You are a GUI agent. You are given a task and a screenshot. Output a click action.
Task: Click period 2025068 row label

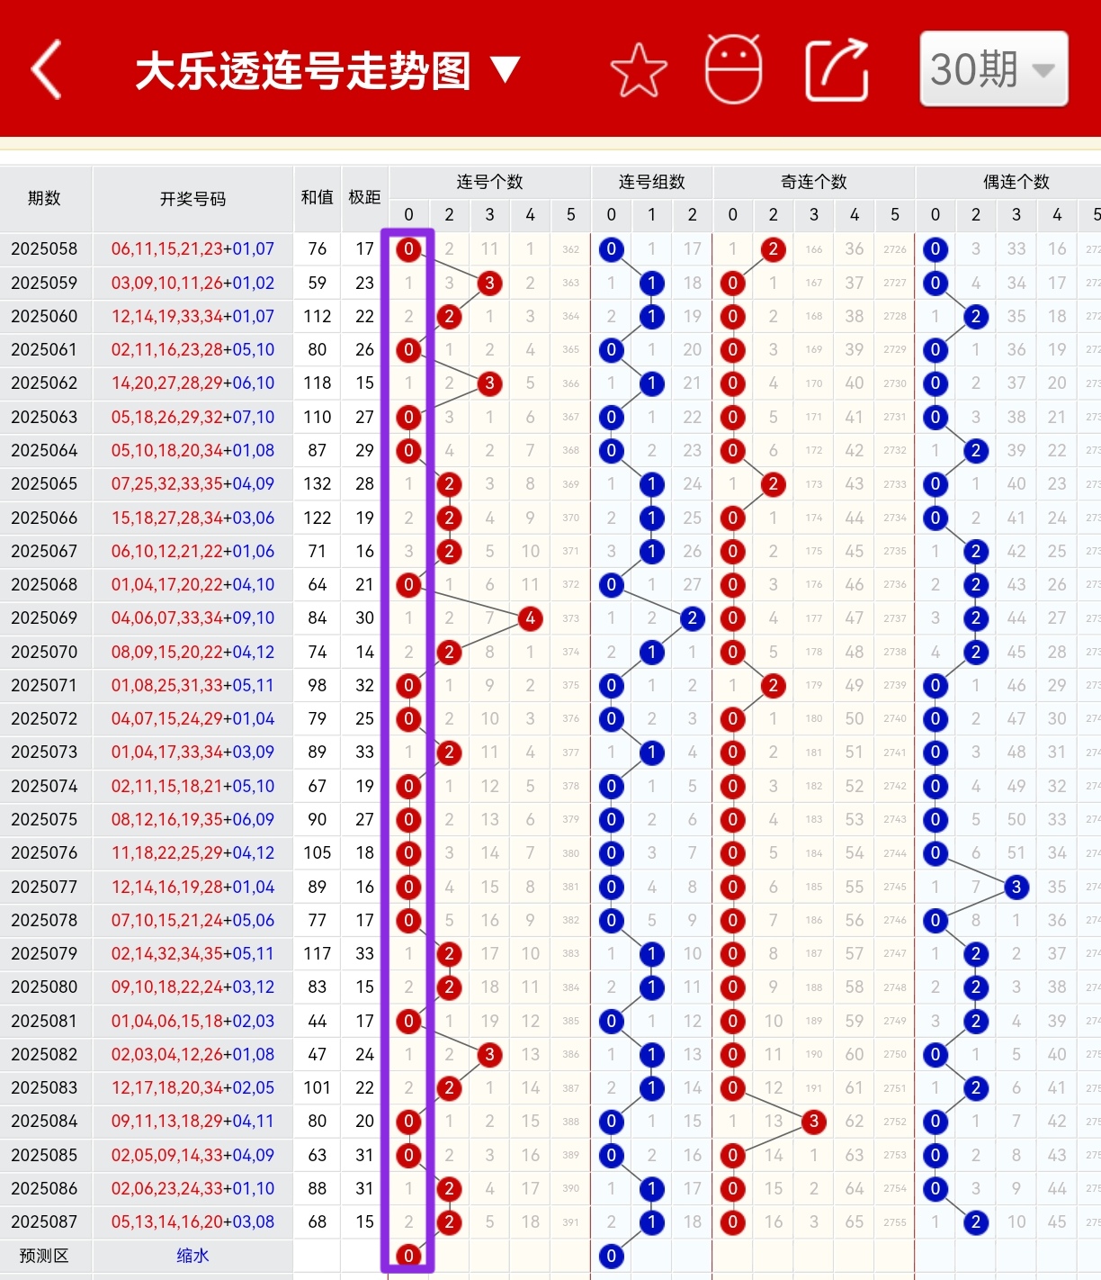pos(44,584)
